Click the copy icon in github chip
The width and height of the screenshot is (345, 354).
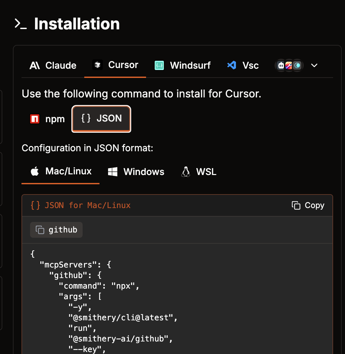40,230
